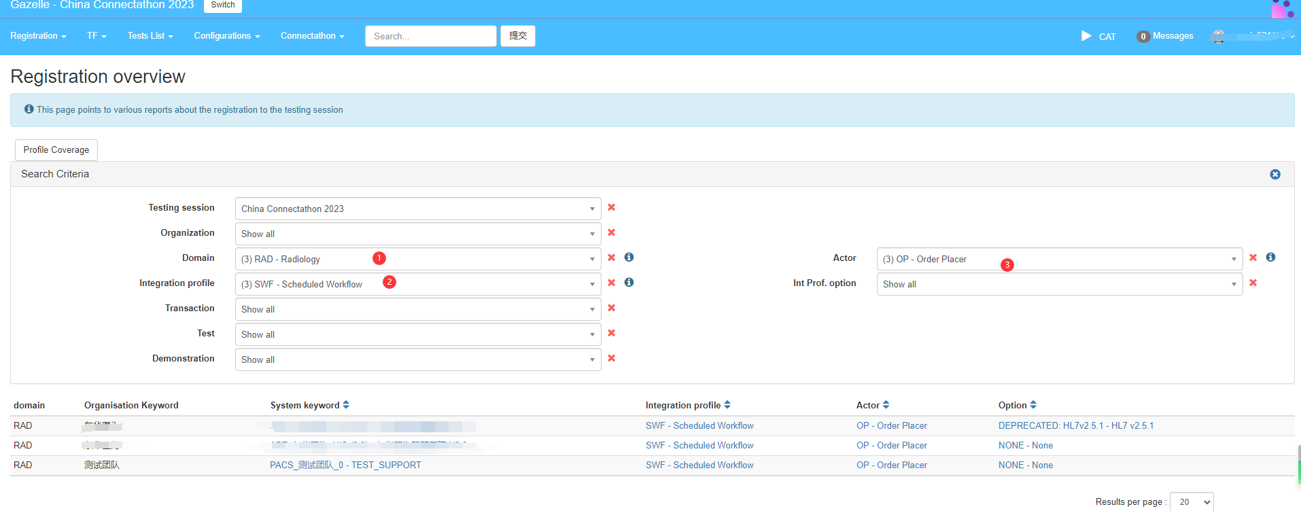The height and width of the screenshot is (511, 1301).
Task: Open Domain RAD - Radiology dropdown
Action: [x=418, y=259]
